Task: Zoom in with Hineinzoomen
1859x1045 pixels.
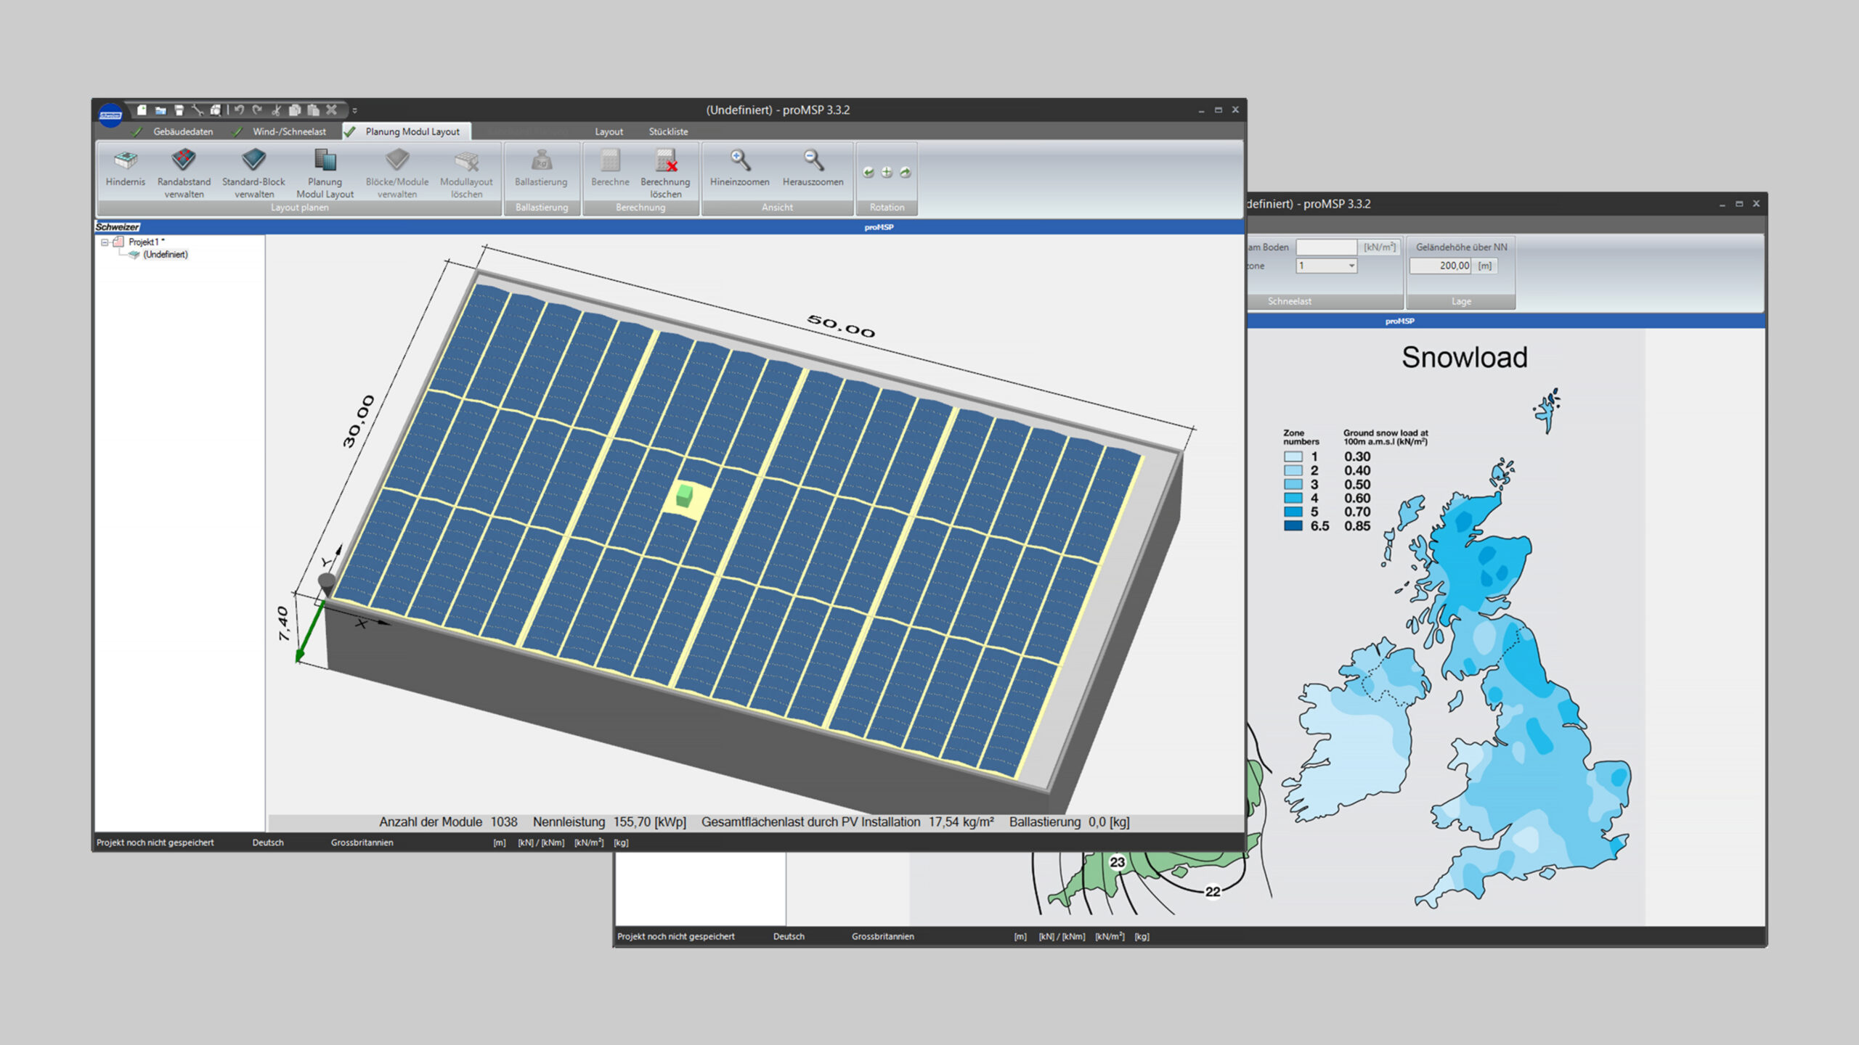Action: pos(739,161)
